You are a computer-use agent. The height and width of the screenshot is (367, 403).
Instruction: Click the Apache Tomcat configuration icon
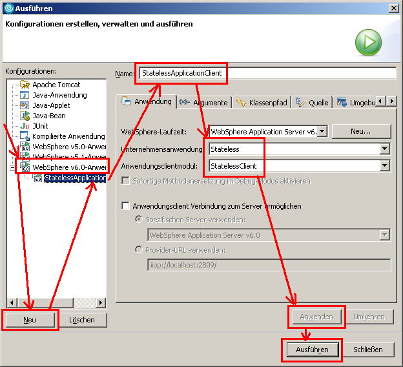[x=25, y=85]
